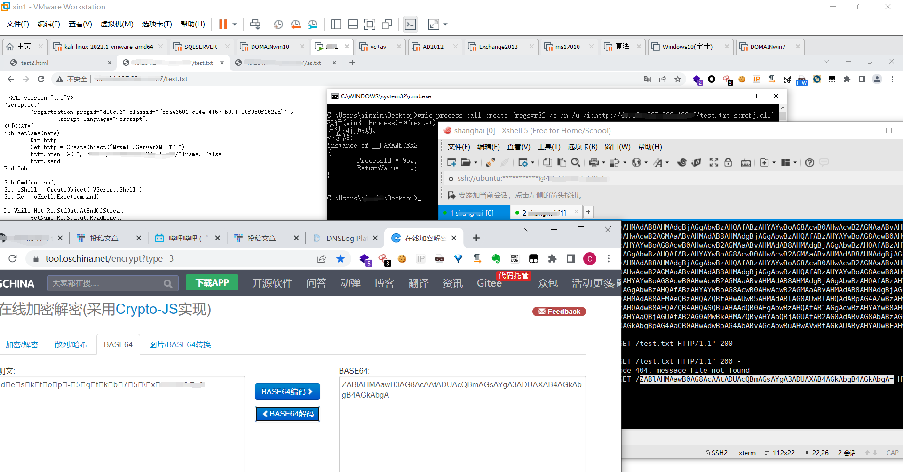Expand the tab search chevron in lower browser
The width and height of the screenshot is (903, 472).
coord(527,230)
